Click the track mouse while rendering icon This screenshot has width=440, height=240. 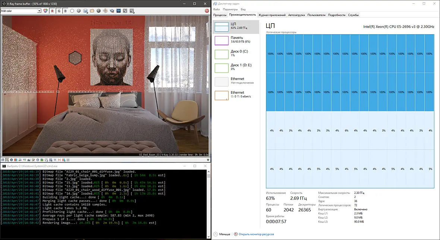click(105, 11)
